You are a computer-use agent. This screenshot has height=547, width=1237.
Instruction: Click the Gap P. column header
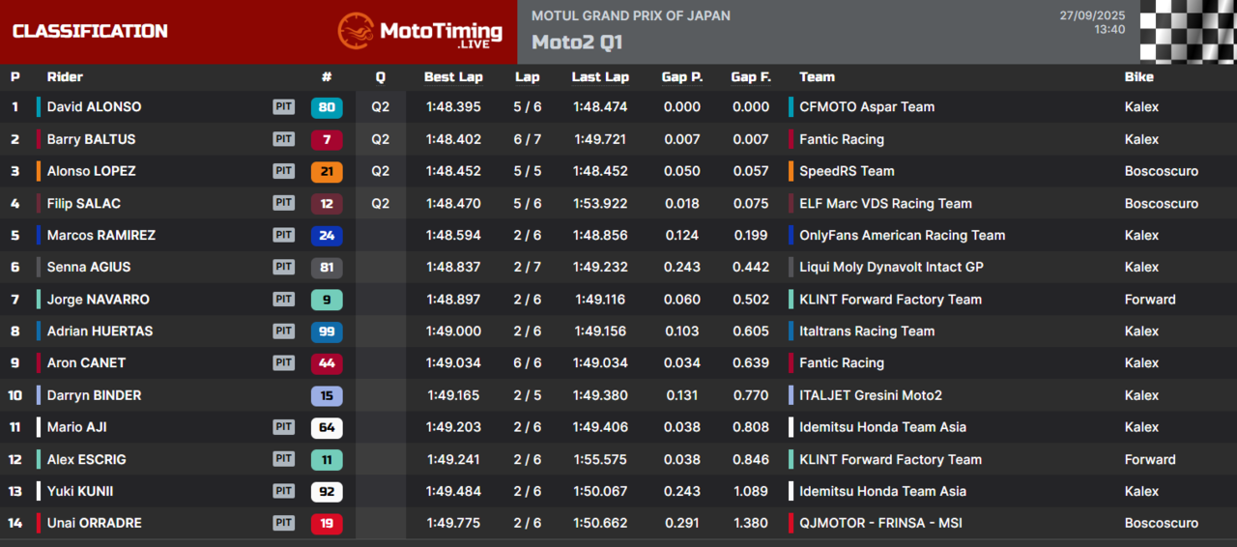[682, 77]
